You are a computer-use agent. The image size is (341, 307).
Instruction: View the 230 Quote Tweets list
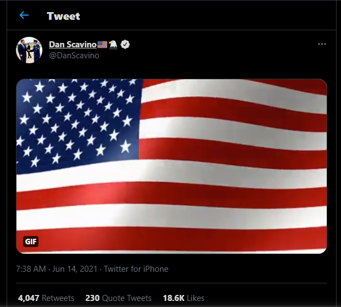tap(118, 298)
